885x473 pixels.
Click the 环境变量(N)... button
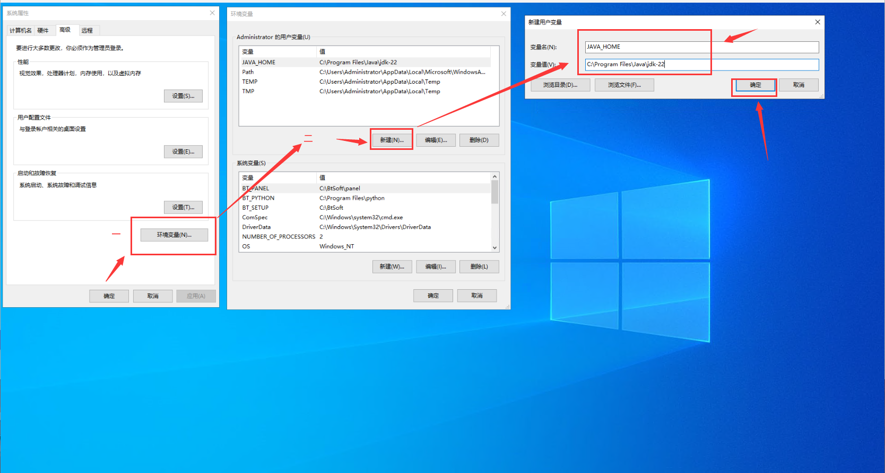point(174,235)
